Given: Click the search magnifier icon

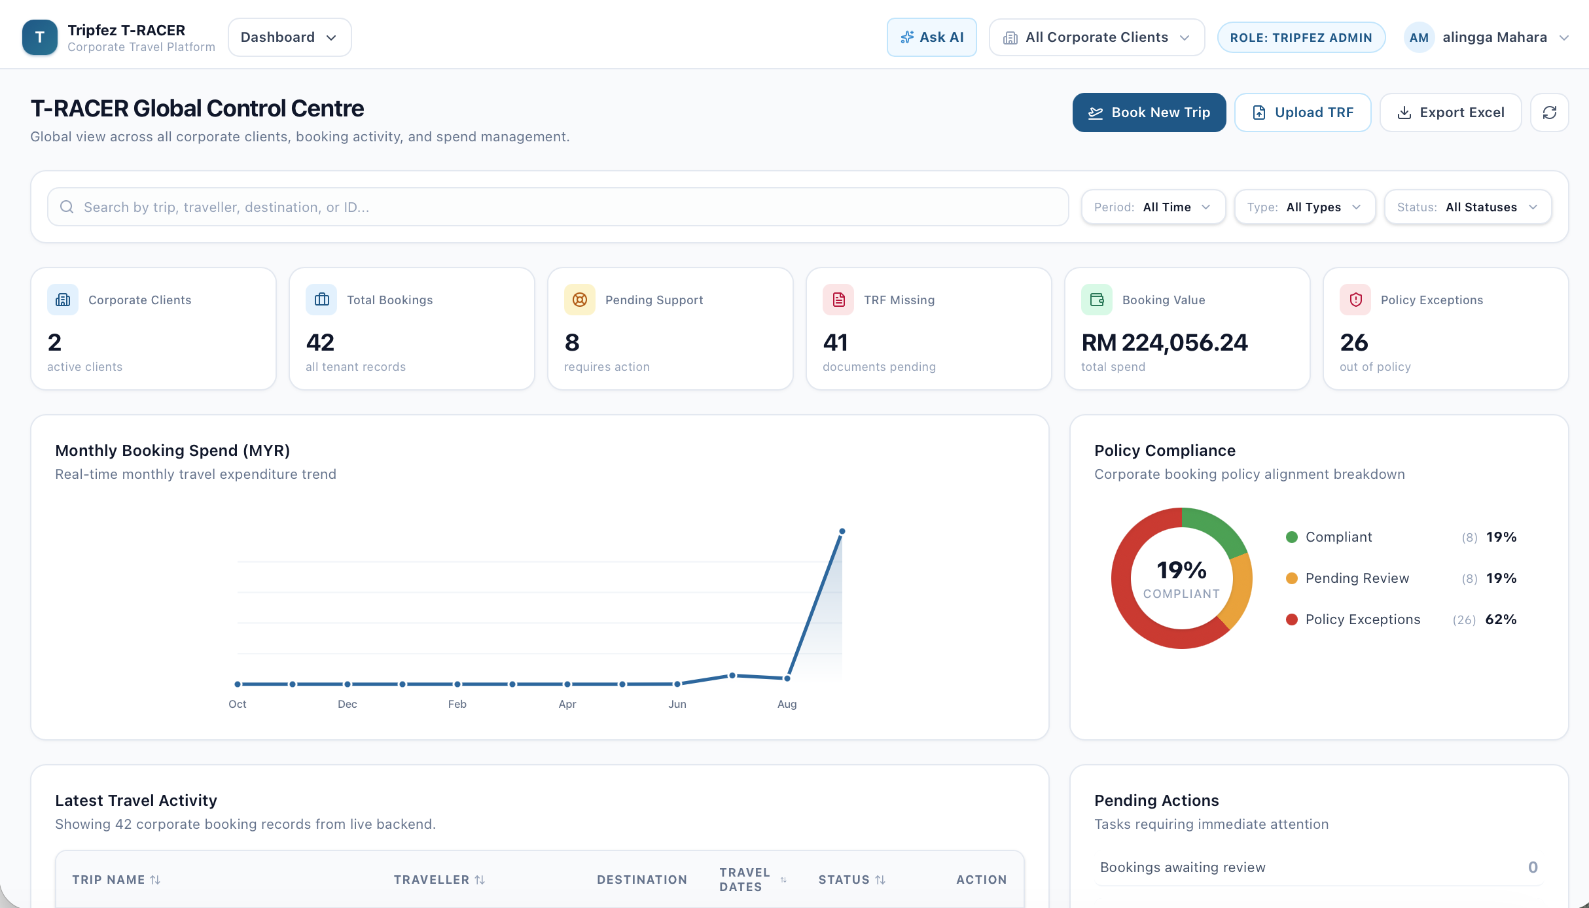Looking at the screenshot, I should [x=67, y=207].
